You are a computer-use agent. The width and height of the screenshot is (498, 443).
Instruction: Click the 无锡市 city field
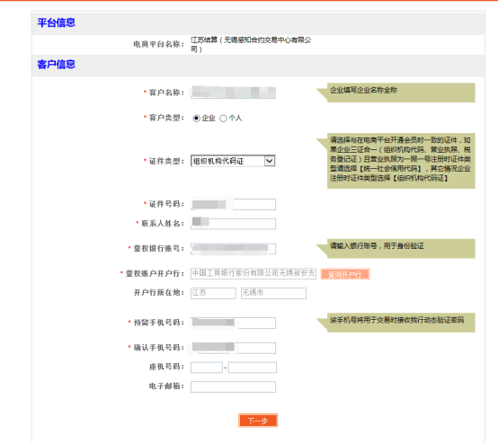point(273,293)
